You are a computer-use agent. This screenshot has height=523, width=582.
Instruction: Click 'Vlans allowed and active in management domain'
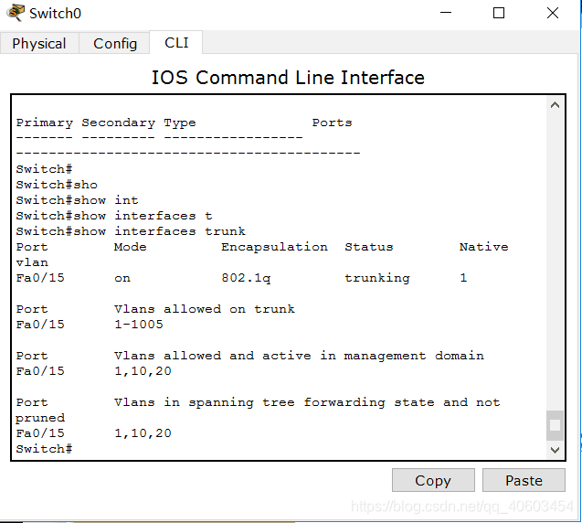(x=299, y=356)
